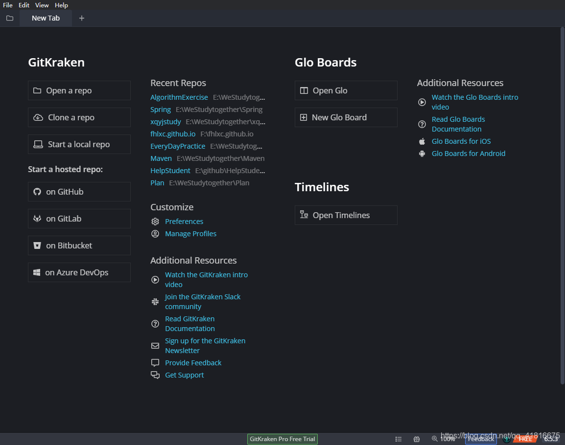565x445 pixels.
Task: Click the Android robot icon
Action: pyautogui.click(x=422, y=154)
